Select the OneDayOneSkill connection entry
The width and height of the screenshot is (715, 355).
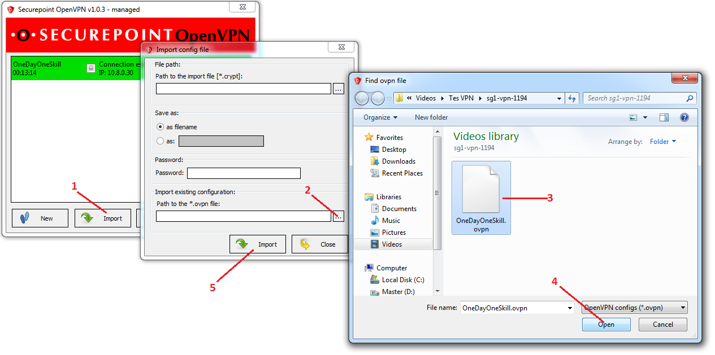pyautogui.click(x=76, y=68)
